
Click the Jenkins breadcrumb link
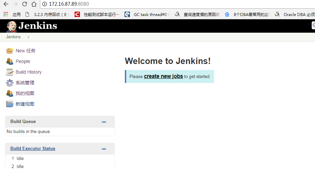coord(13,37)
